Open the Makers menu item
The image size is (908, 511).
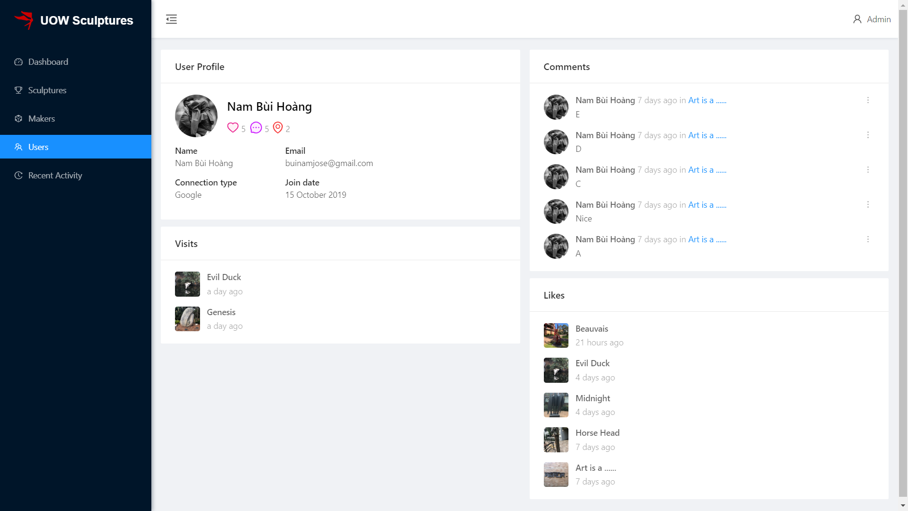(x=42, y=119)
